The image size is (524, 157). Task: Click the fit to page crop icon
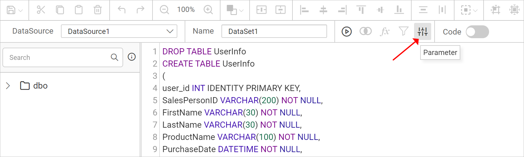496,10
